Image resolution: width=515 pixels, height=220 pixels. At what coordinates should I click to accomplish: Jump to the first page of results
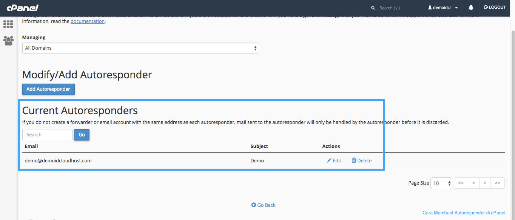click(x=461, y=183)
